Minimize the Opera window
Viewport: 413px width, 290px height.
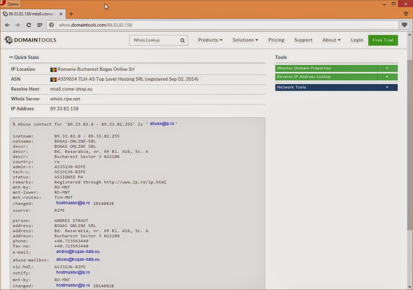[x=384, y=4]
